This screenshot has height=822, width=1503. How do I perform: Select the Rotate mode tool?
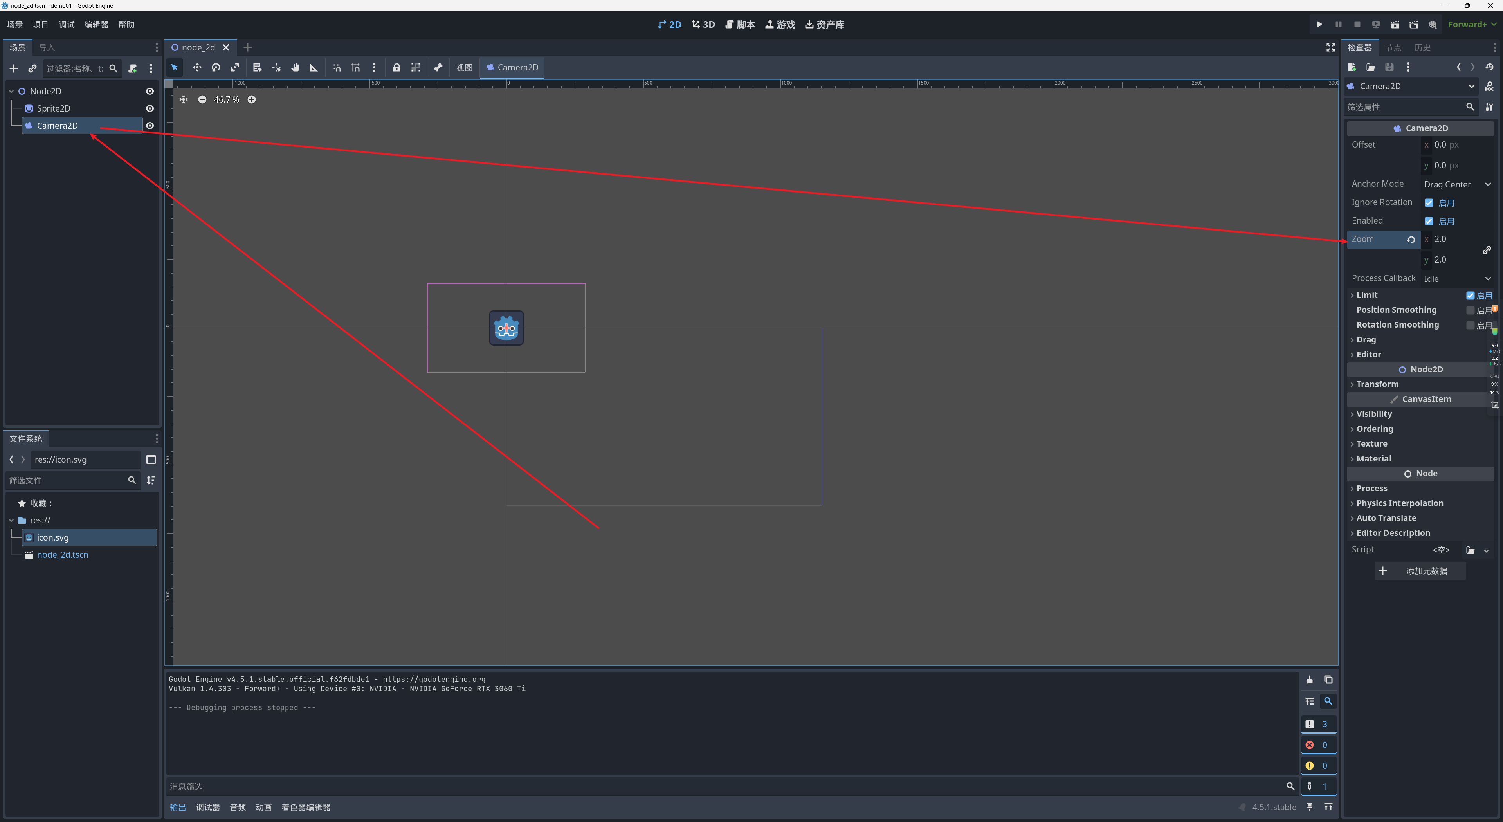pos(216,68)
